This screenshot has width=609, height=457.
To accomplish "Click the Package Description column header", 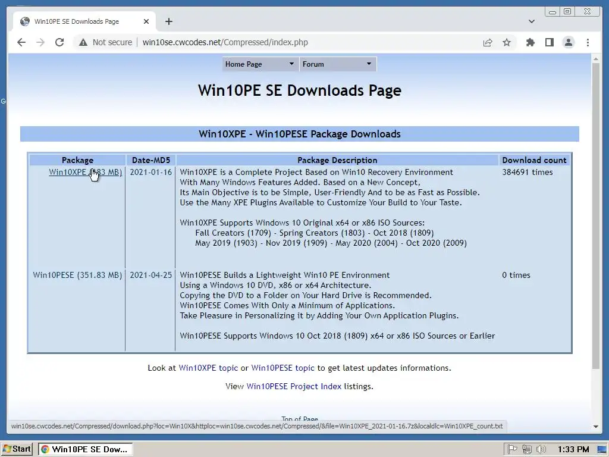I will [337, 160].
